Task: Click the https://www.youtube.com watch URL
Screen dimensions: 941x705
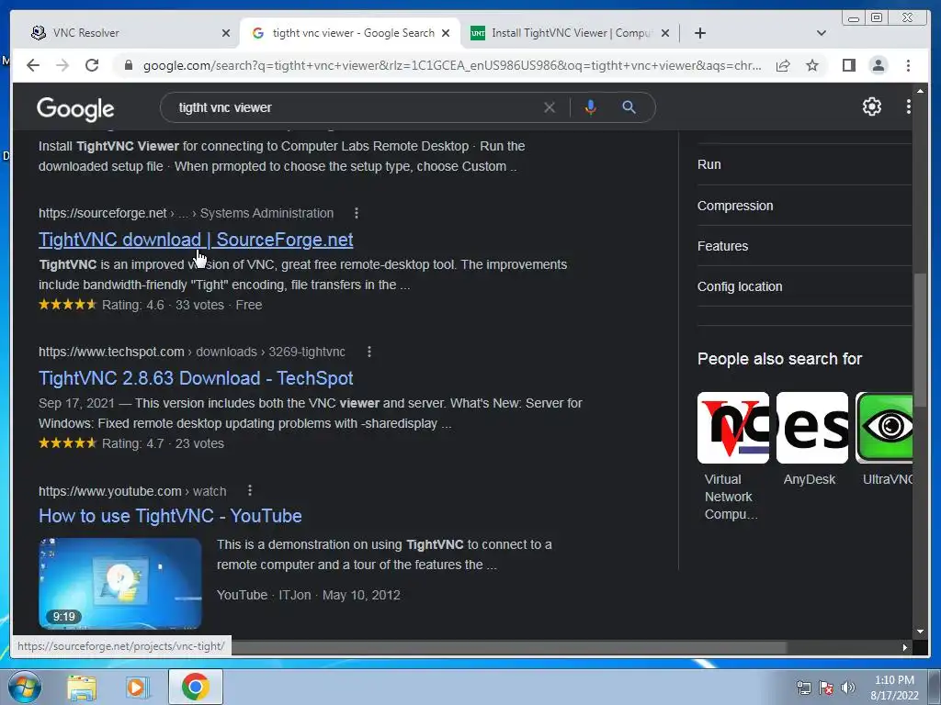Action: pos(132,492)
